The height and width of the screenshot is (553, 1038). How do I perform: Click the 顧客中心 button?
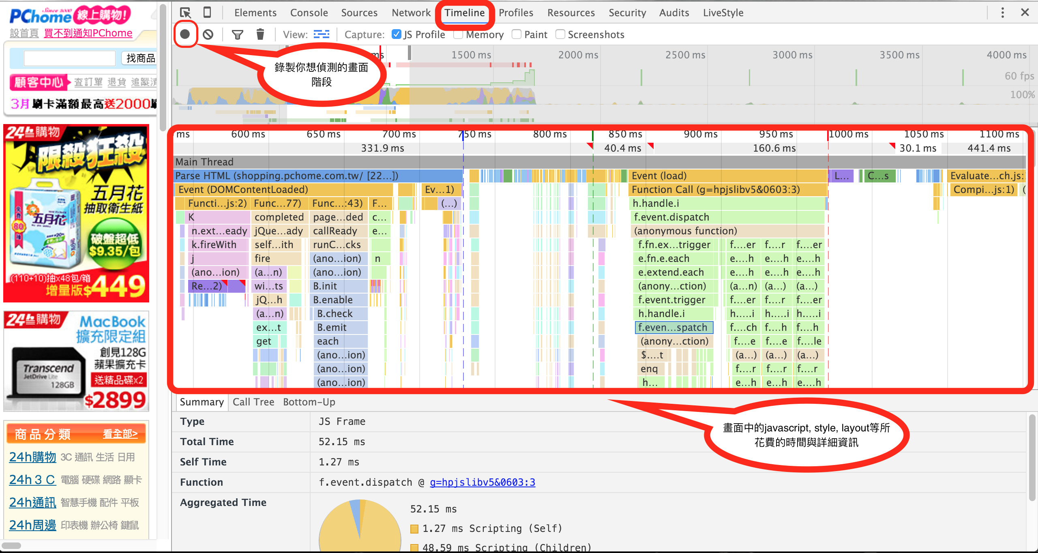tap(39, 82)
